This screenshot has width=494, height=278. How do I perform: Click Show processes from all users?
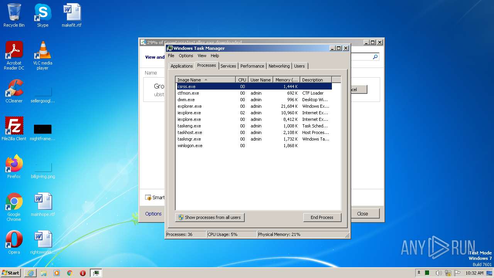210,217
